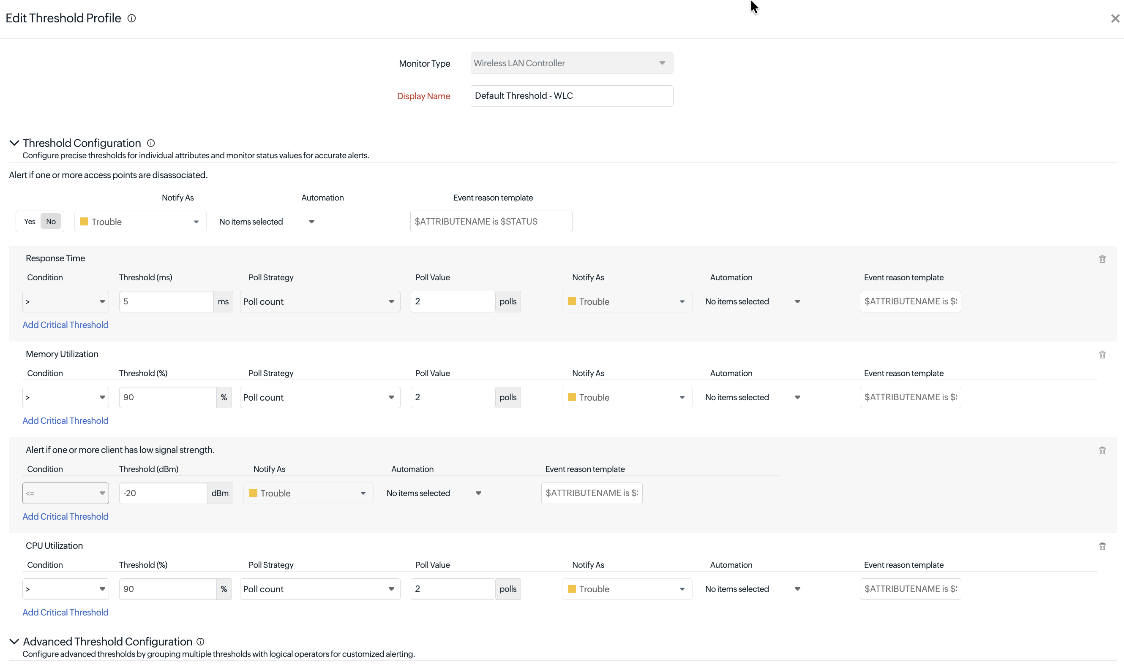
Task: Collapse the Threshold Configuration section
Action: coord(14,143)
